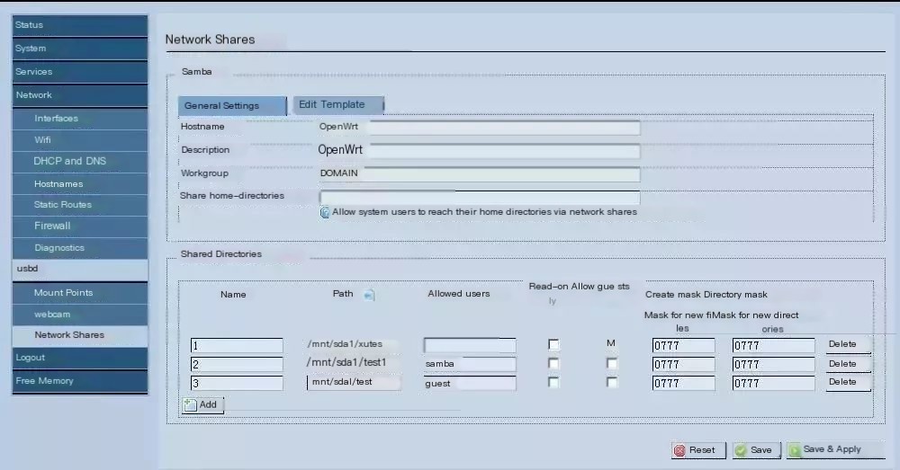The image size is (900, 470).
Task: Click Directory mask field of share 3
Action: tap(773, 384)
